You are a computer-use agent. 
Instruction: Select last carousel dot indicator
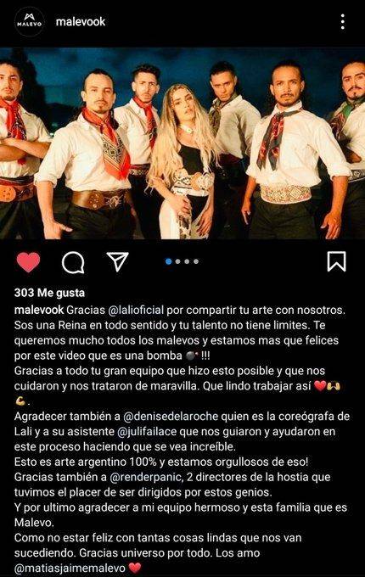pos(196,261)
